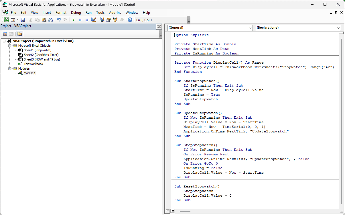This screenshot has height=215, width=345.
Task: Collapse the Modules folder node
Action: click(9, 69)
